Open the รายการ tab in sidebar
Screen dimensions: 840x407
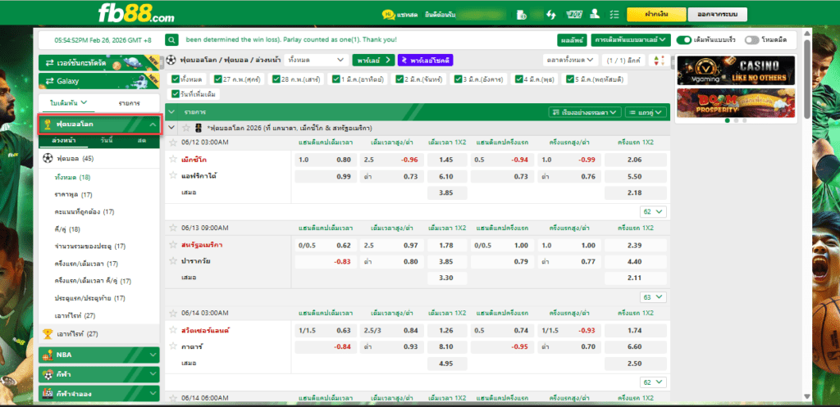coord(130,102)
